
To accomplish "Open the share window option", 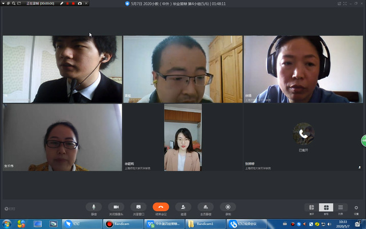I will 138,207.
